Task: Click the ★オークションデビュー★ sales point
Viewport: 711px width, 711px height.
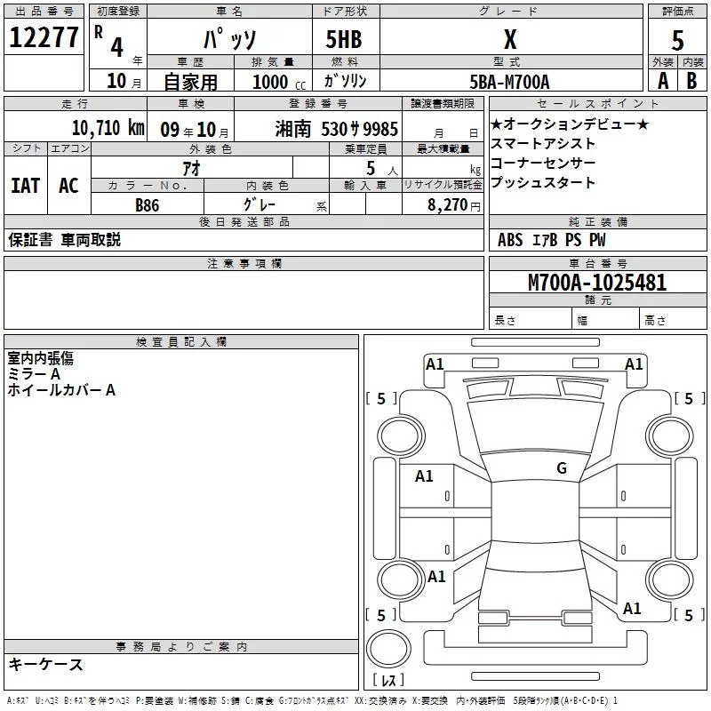Action: click(570, 124)
